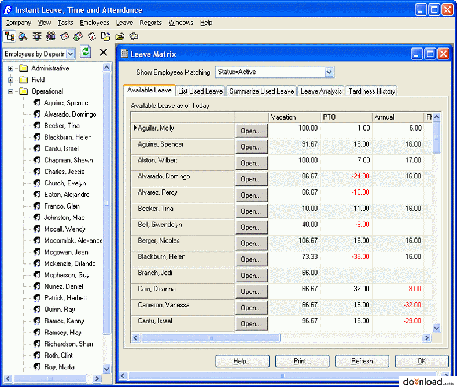457x387 pixels.
Task: Click the open folder toolbar icon
Action: coord(120,36)
